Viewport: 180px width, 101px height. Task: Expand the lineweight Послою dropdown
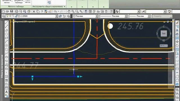[149, 16]
